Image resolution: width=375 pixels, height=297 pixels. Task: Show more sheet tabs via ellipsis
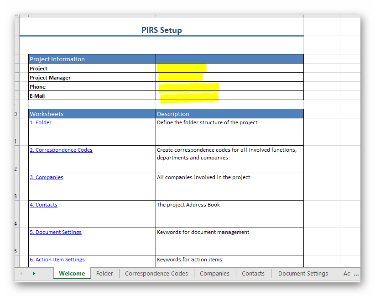[x=356, y=274]
